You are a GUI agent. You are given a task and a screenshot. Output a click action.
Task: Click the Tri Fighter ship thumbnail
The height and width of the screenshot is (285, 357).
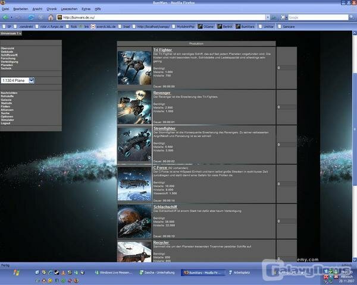pos(134,68)
